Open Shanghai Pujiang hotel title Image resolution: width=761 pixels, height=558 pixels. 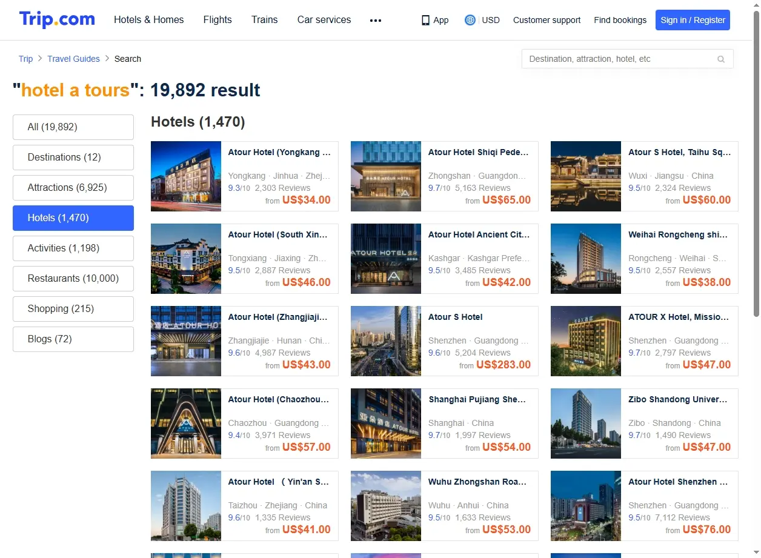click(477, 399)
